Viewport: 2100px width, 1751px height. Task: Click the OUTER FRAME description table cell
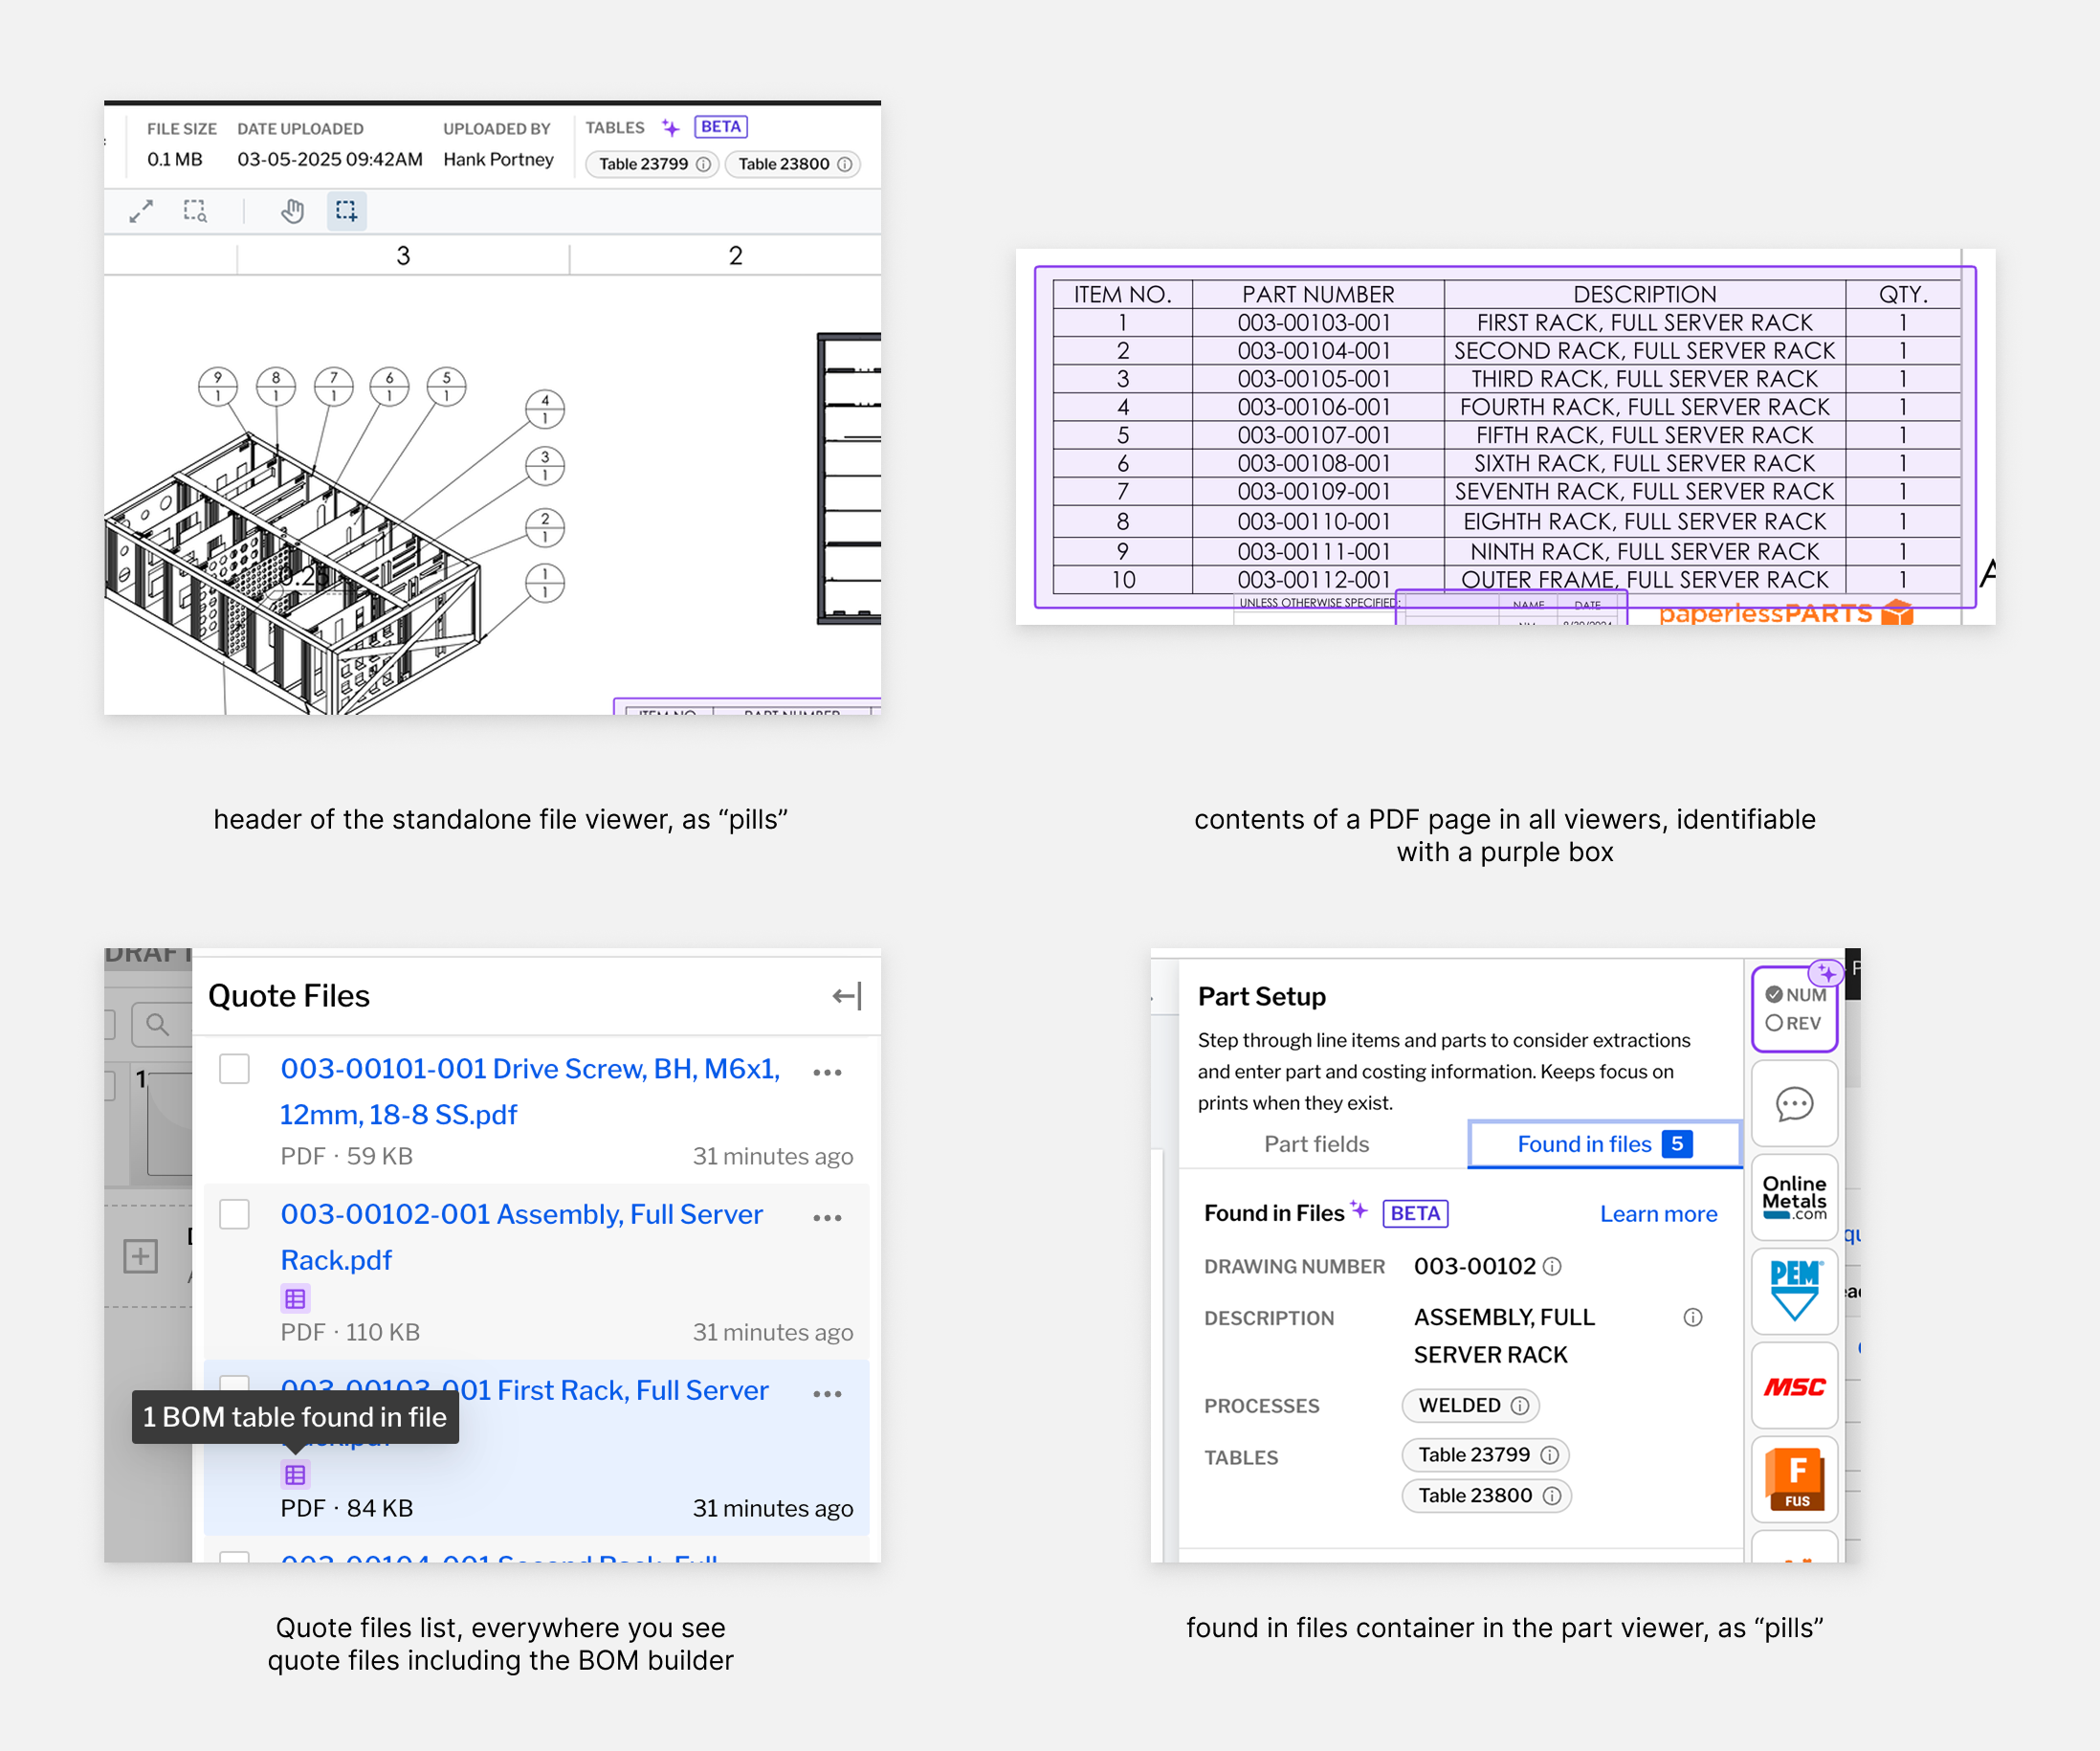(x=1644, y=580)
